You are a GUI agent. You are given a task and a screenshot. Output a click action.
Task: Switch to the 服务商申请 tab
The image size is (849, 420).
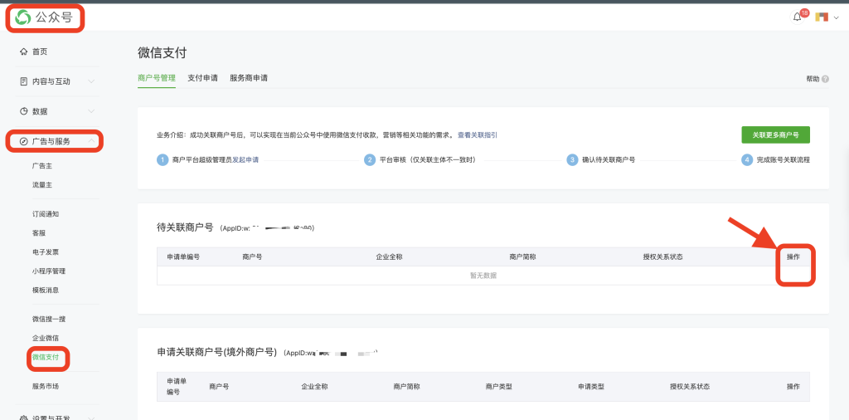pos(248,78)
